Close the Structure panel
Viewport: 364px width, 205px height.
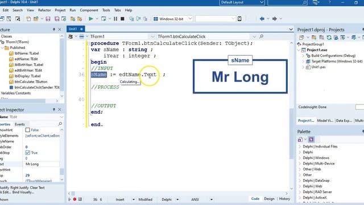[x=60, y=29]
